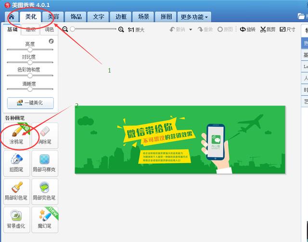308x242 pixels.
Task: Click the zoom in magnifier icon
Action: click(x=121, y=30)
